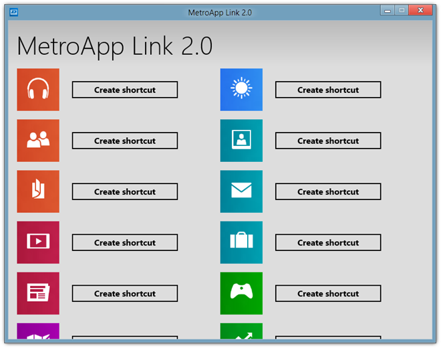
Task: Create shortcut for the Games controller app
Action: (x=328, y=293)
